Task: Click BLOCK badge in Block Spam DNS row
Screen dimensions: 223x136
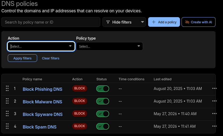Action: [x=80, y=126]
